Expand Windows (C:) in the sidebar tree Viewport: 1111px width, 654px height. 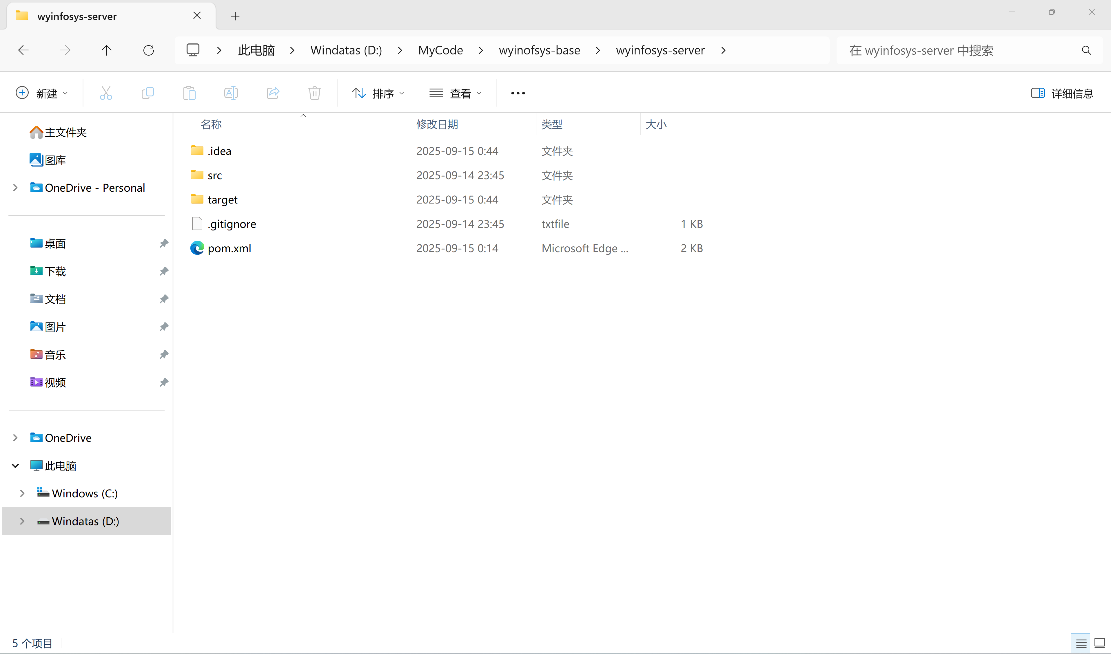coord(22,493)
